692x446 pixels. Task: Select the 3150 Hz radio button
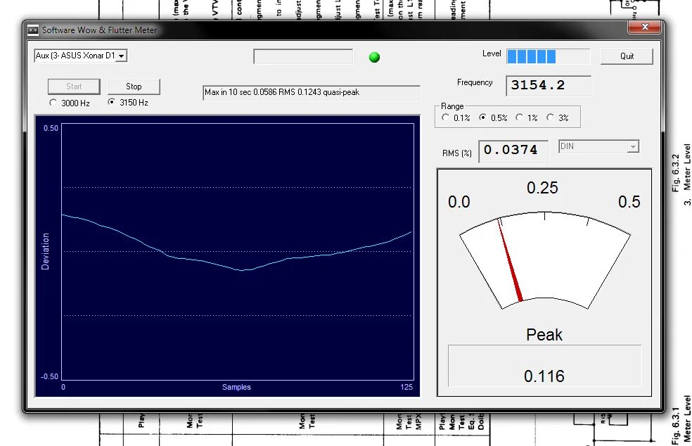click(111, 102)
